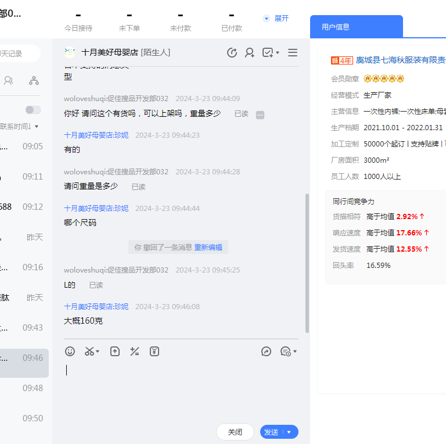Viewport: 446px width, 444px height.
Task: Toggle the gray switch in conversation list
Action: click(x=33, y=110)
